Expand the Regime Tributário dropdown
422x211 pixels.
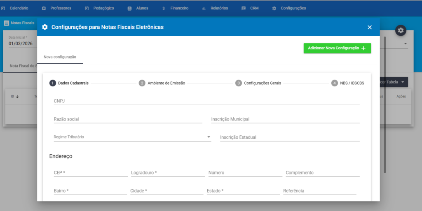coord(209,137)
